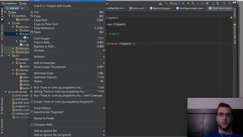This screenshot has width=243, height=137.
Task: Open the Gradle panel on right edge
Action: tap(235, 13)
